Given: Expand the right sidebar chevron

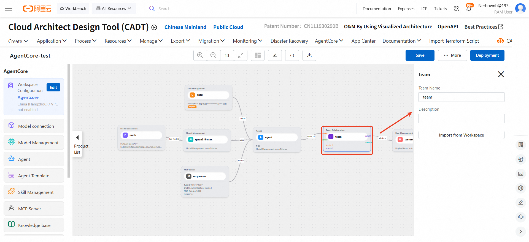Looking at the screenshot, I should pos(520,232).
